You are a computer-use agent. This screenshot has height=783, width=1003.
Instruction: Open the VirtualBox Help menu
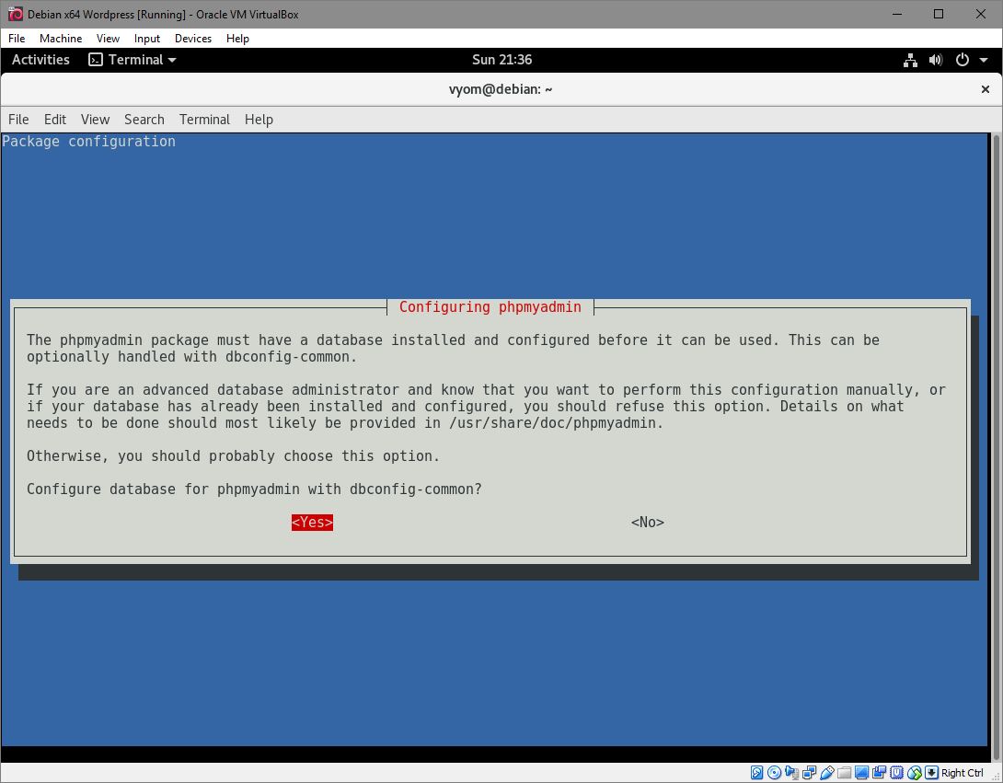pos(237,39)
